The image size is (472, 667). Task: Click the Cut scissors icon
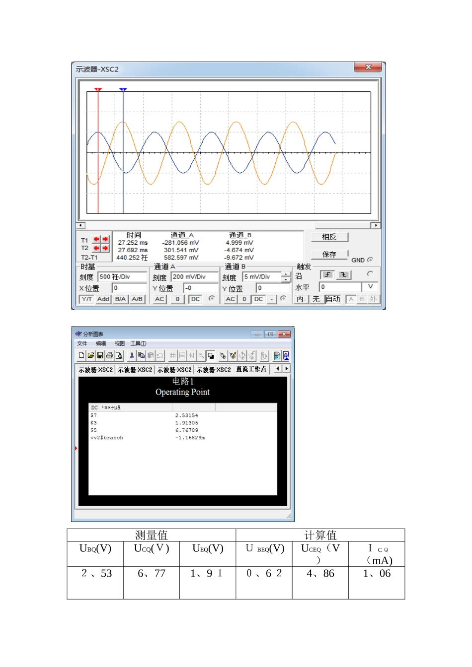132,355
